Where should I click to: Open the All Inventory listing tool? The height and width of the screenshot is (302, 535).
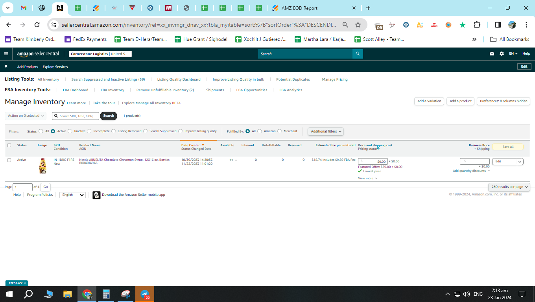pos(48,79)
